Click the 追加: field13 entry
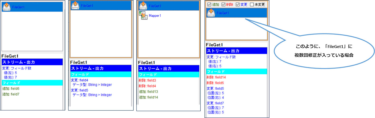 148,92
